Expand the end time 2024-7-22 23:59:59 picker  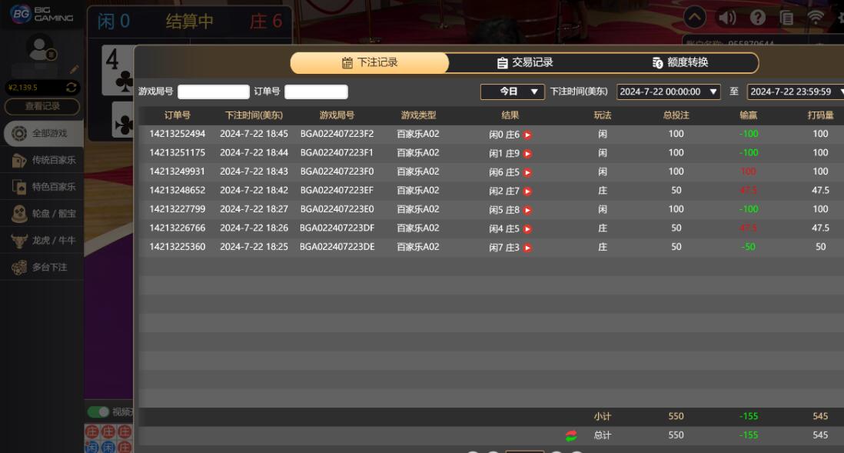795,92
